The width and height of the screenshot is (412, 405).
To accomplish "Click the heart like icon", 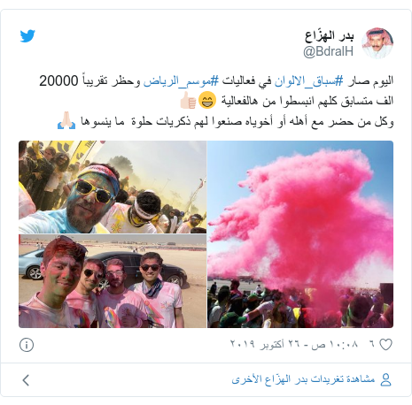I will (x=385, y=345).
